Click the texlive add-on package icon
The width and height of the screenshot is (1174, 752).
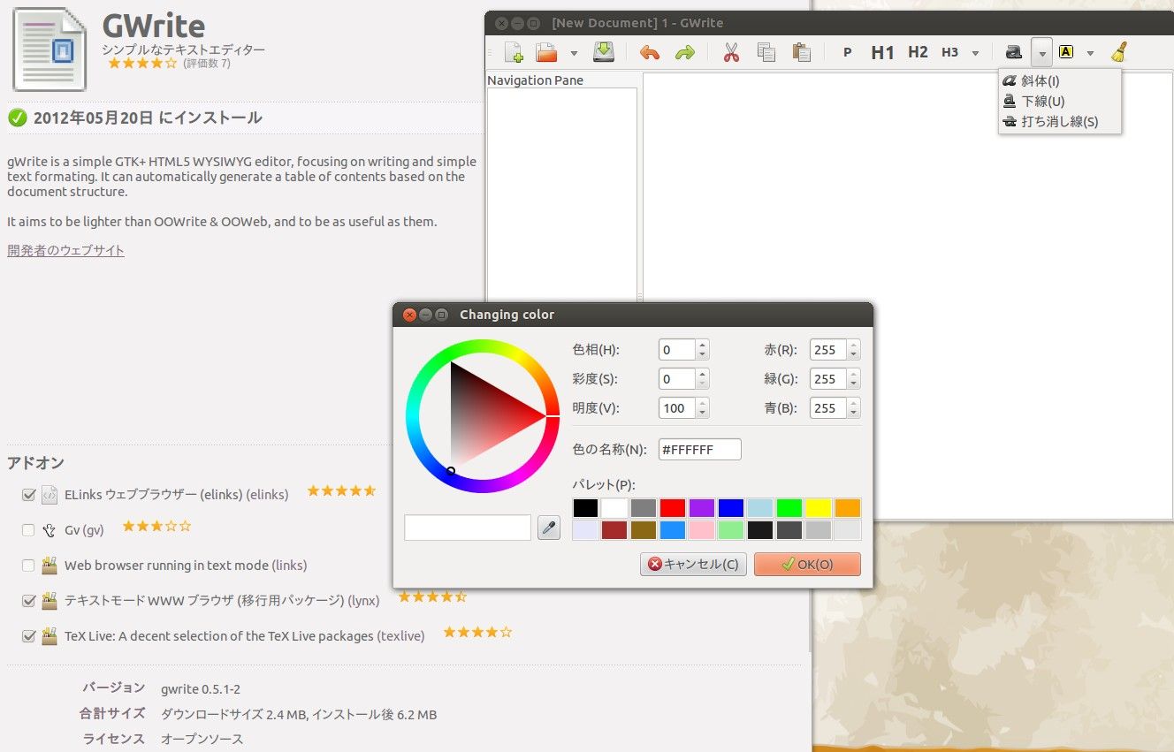50,636
